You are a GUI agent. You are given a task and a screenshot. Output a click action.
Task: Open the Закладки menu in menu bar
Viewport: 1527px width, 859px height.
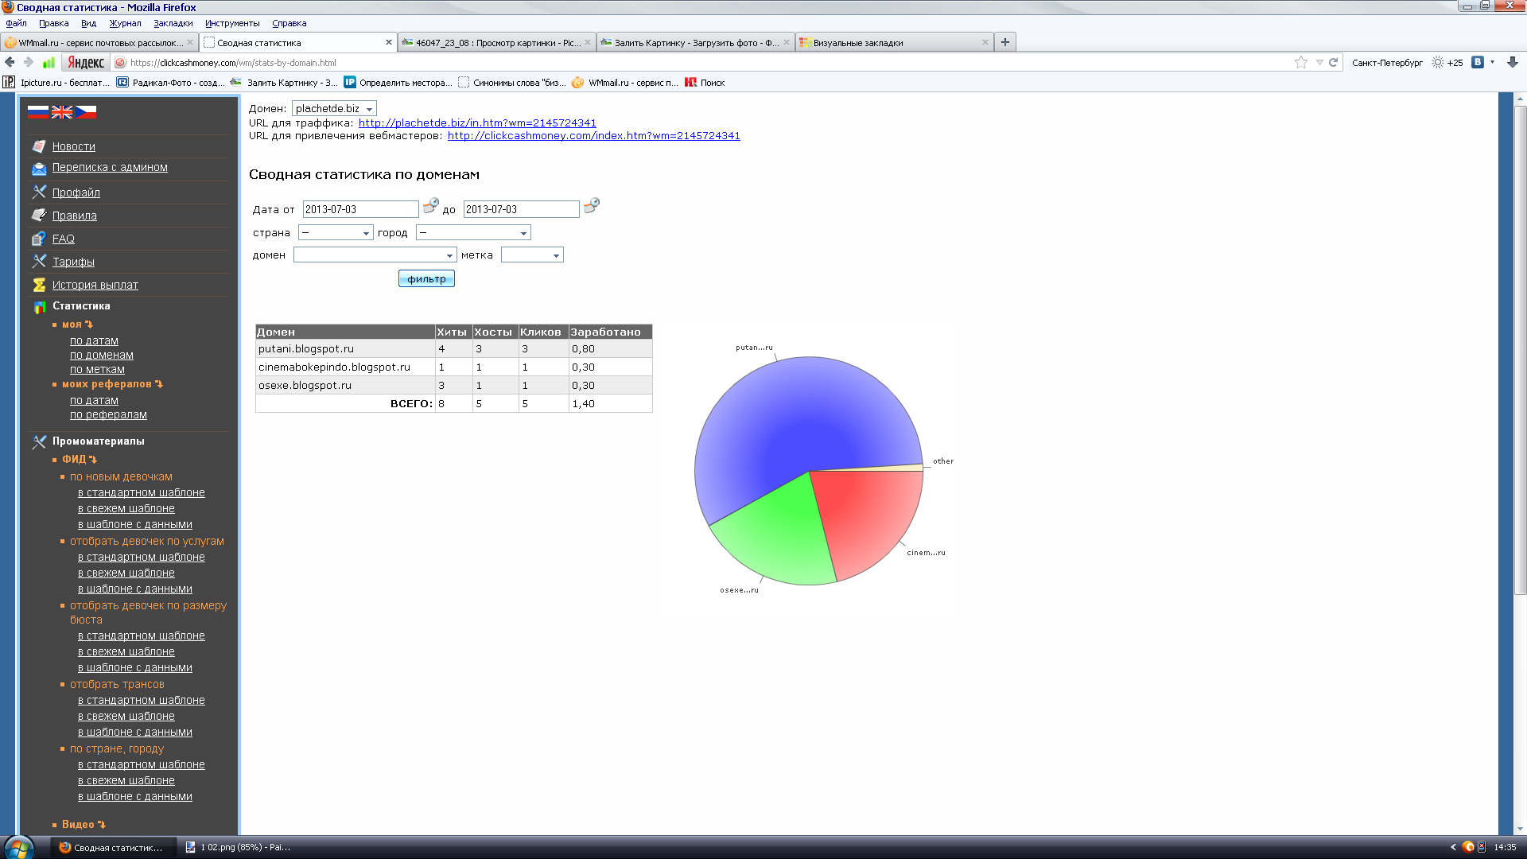point(173,23)
